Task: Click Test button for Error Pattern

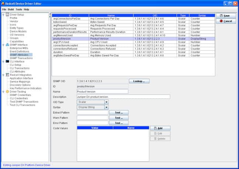Action: point(119,123)
